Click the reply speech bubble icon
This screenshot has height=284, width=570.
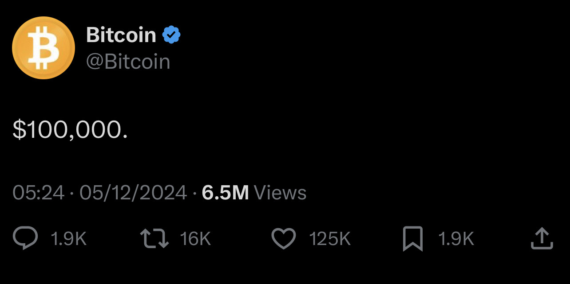(x=25, y=239)
